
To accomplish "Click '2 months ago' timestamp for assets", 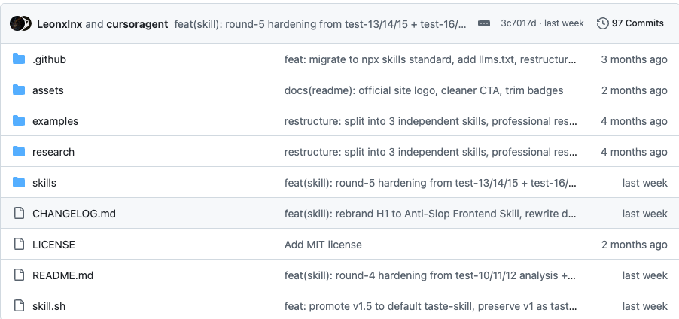I will click(x=634, y=90).
